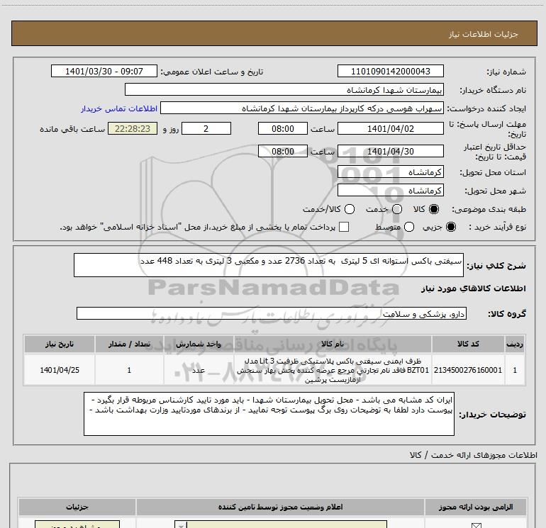The height and width of the screenshot is (528, 546).
Task: Open the permit status dropdown arrow
Action: pyautogui.click(x=181, y=525)
